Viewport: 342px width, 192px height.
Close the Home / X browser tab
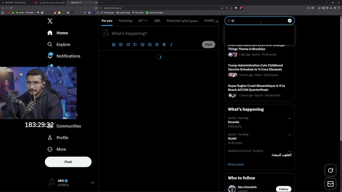coord(96,3)
